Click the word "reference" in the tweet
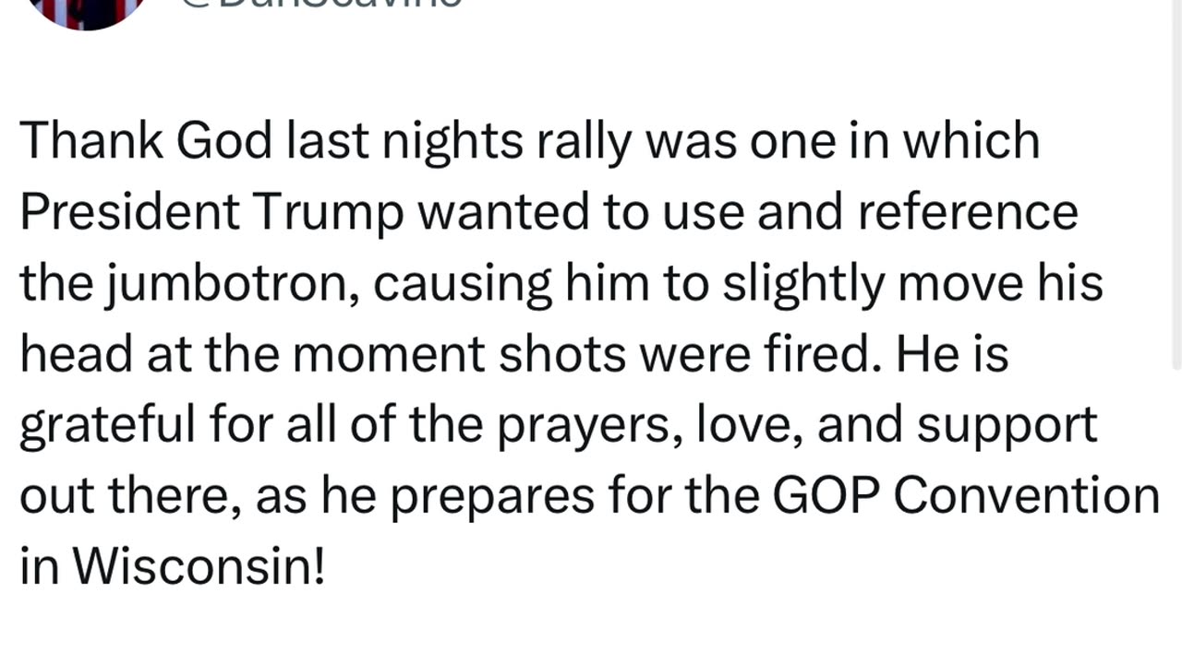The width and height of the screenshot is (1182, 664). (967, 212)
